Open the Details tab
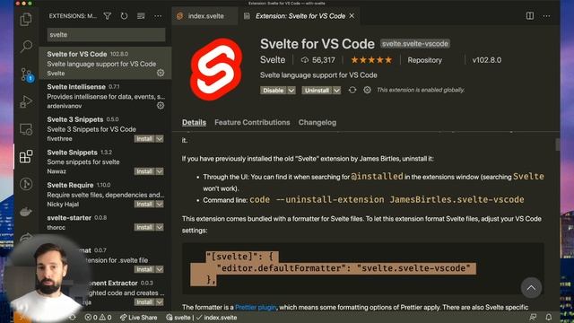Viewport: 574px width, 323px height. click(x=194, y=122)
